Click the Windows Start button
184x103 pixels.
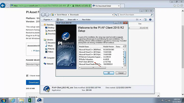[4, 100]
